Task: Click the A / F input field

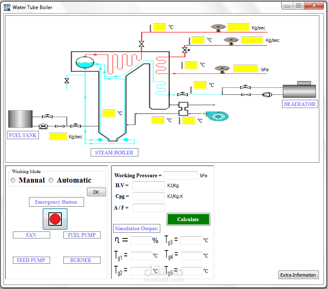Action: click(x=149, y=208)
